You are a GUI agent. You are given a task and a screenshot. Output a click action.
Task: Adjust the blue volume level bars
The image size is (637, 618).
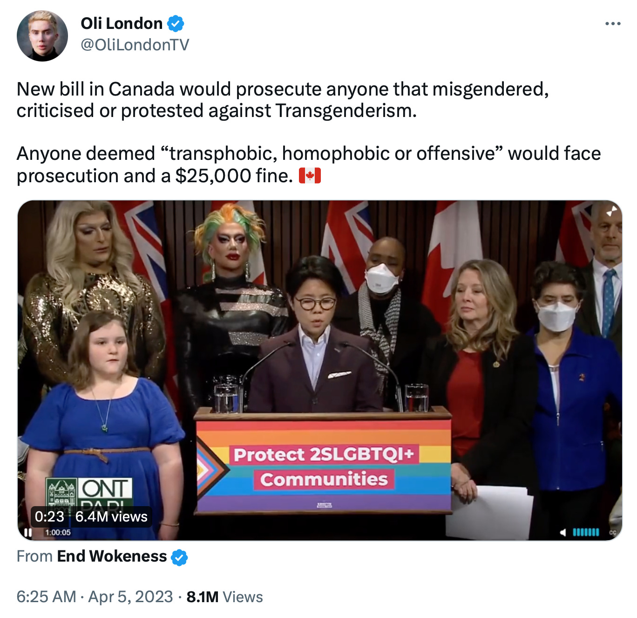(x=586, y=532)
